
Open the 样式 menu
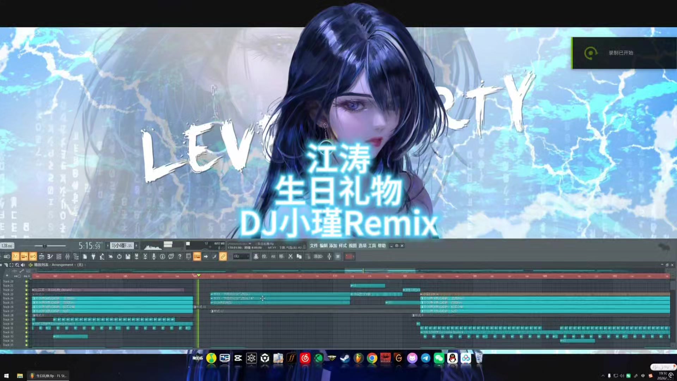tap(343, 246)
